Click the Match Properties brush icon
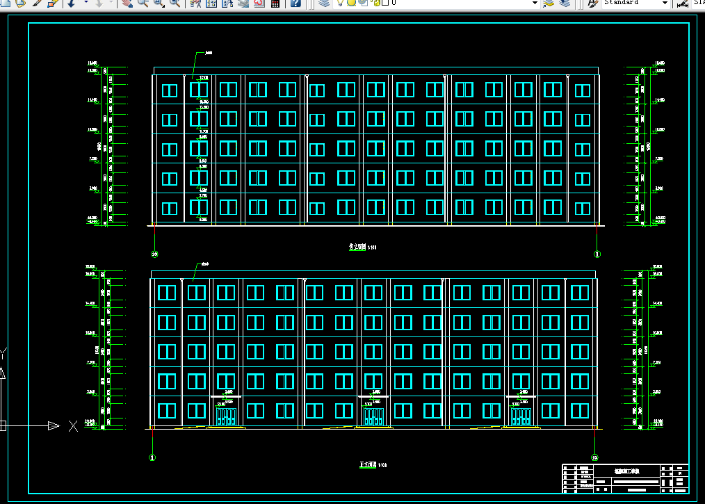 pyautogui.click(x=37, y=3)
